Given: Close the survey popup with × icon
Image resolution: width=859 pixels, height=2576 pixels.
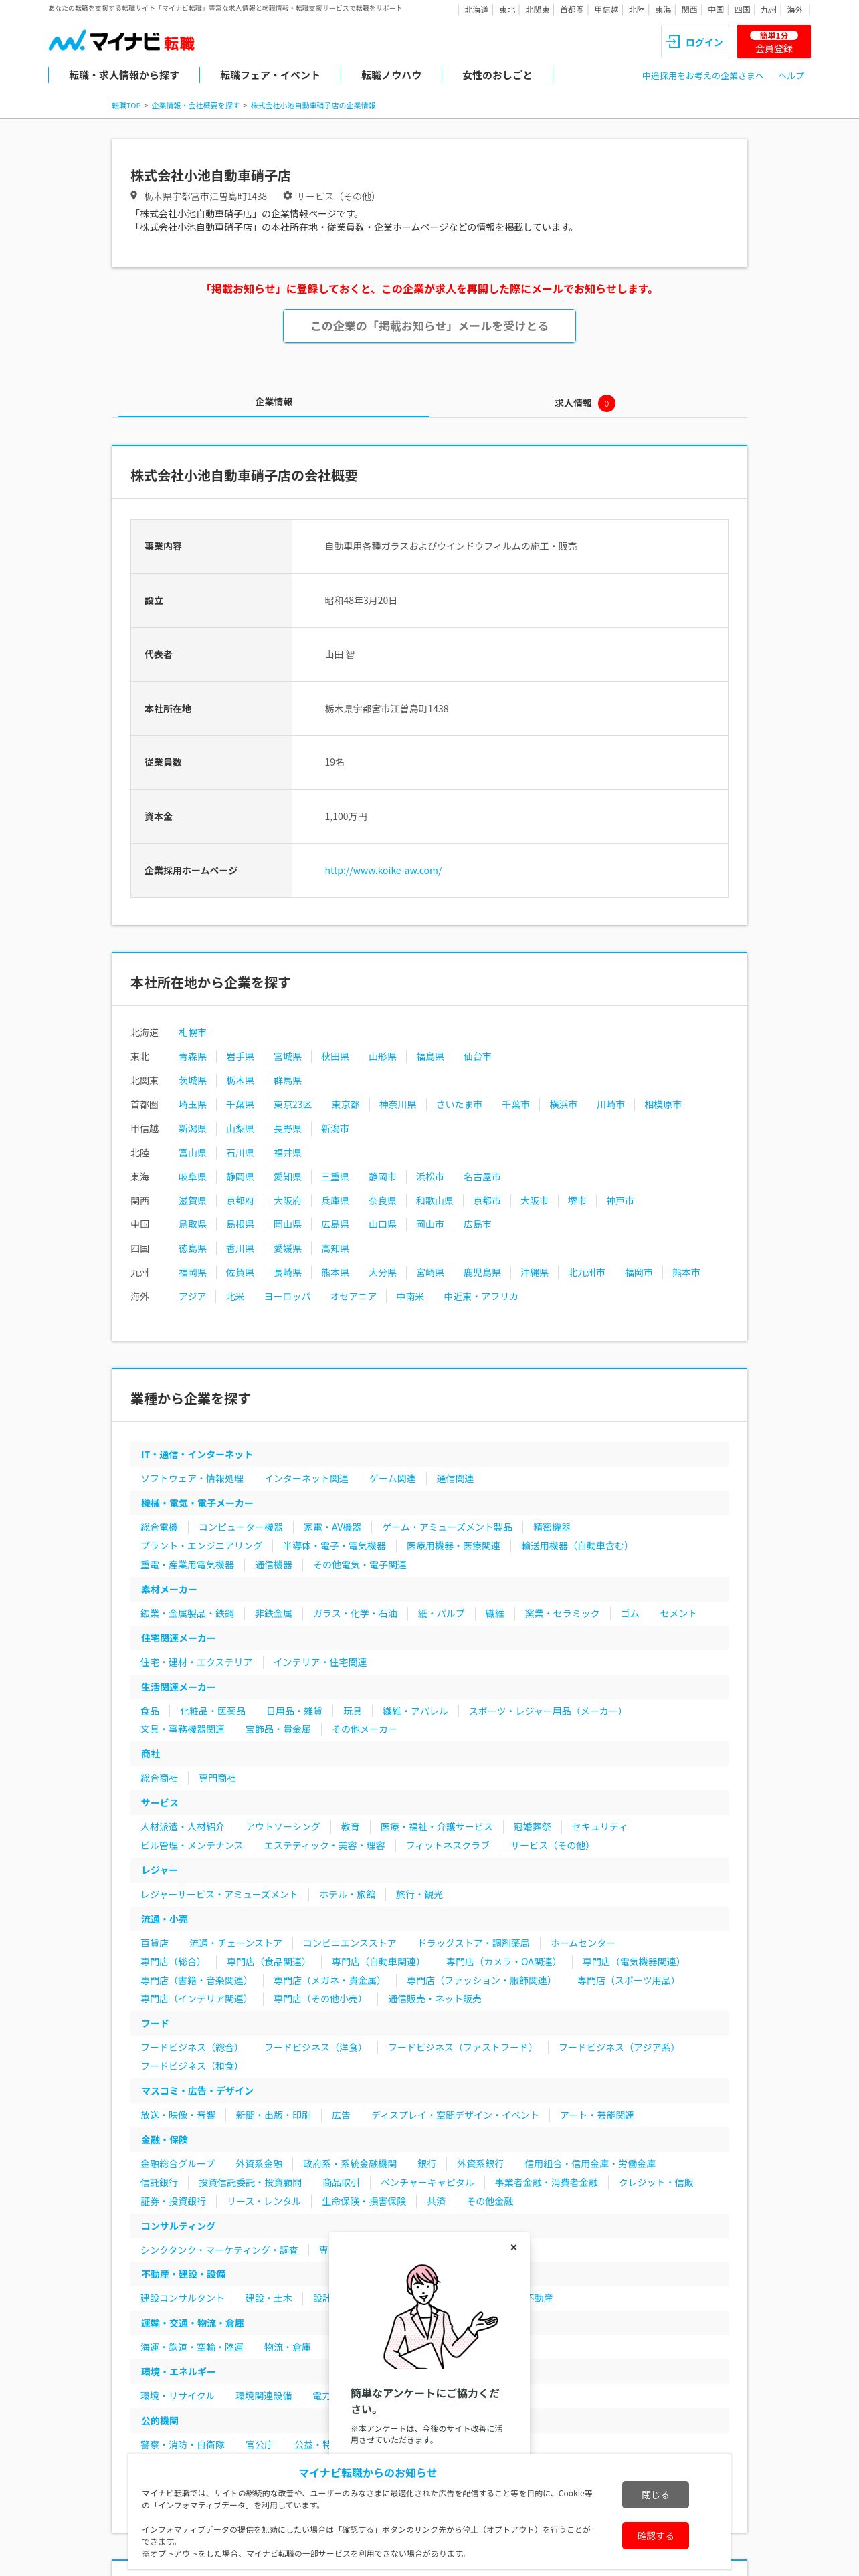Looking at the screenshot, I should click(x=514, y=2247).
